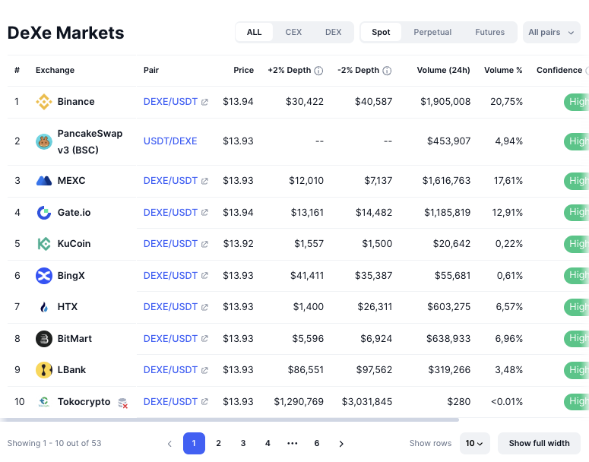Open DEXE/USDT pair link for MEXC
The width and height of the screenshot is (589, 462).
tap(170, 181)
